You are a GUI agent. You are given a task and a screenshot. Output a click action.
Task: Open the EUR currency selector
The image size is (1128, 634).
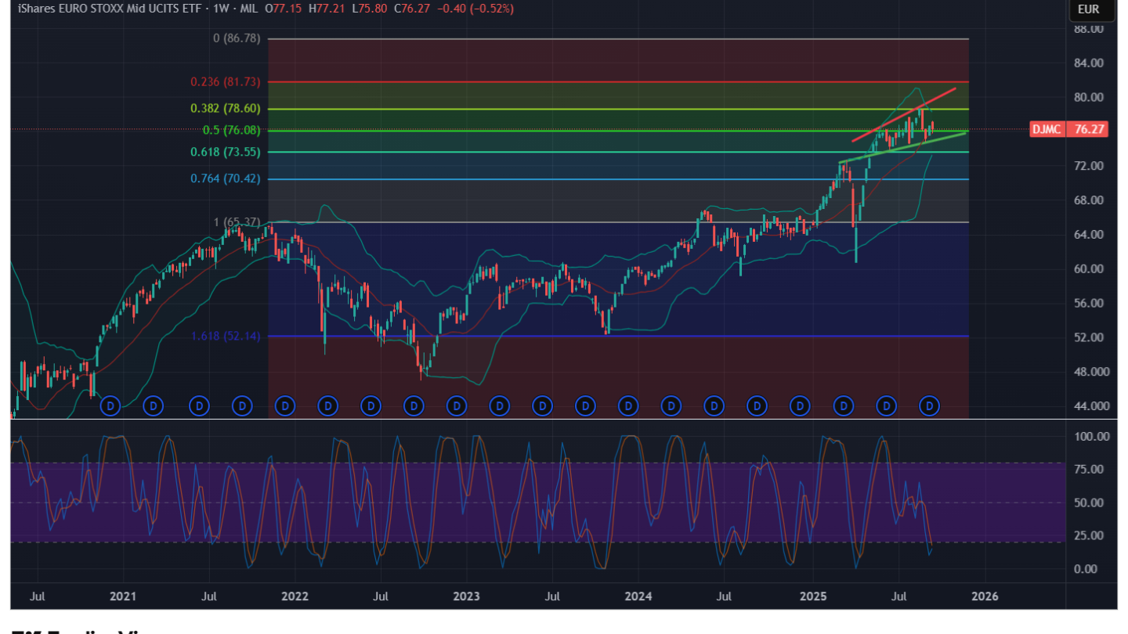point(1088,9)
